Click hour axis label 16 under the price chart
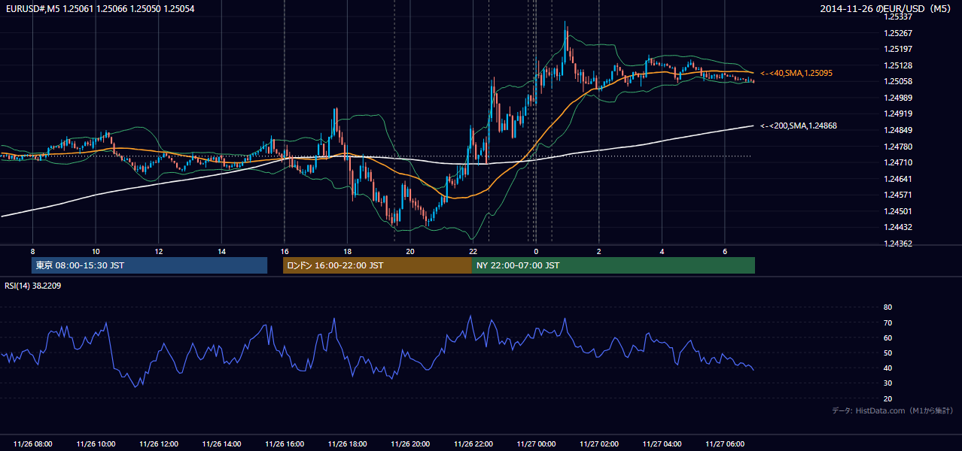 click(x=285, y=251)
